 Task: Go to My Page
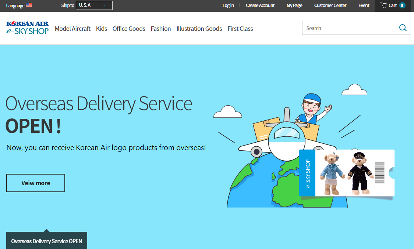tap(294, 5)
